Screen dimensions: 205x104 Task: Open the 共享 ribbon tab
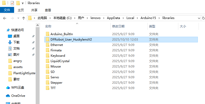tap(34, 10)
